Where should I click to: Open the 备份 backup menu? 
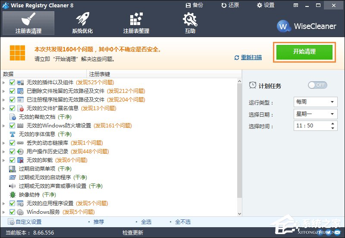click(x=194, y=5)
